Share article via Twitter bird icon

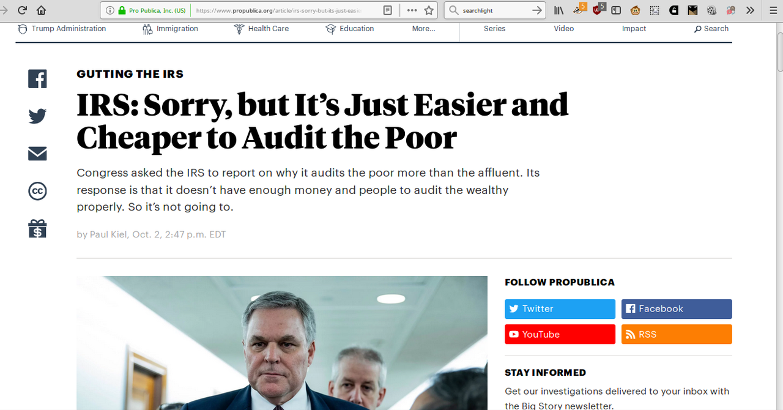pyautogui.click(x=37, y=116)
